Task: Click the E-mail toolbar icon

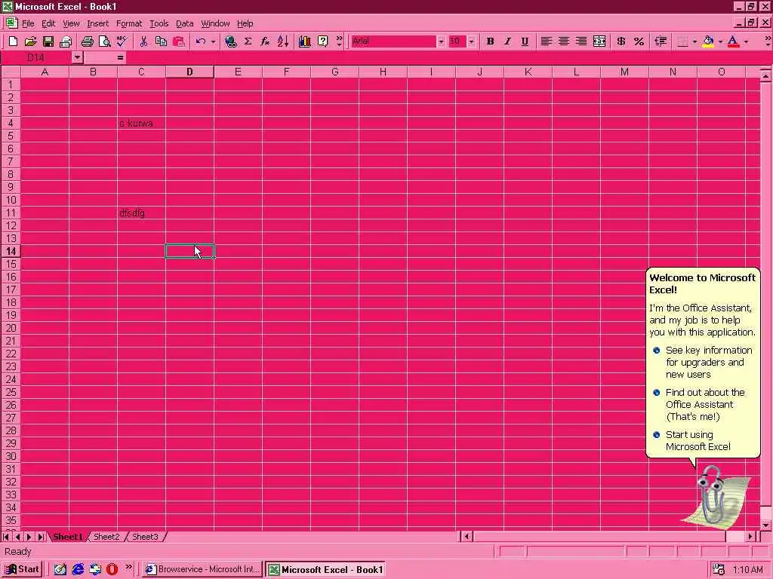Action: point(66,41)
